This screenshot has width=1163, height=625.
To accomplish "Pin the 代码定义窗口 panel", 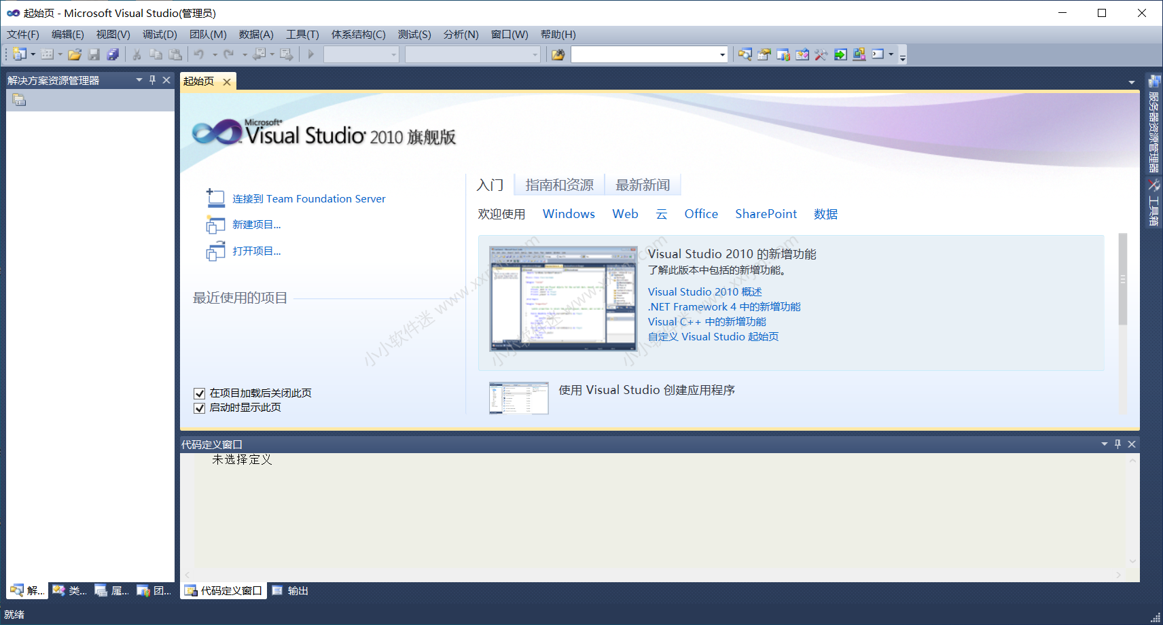I will (1117, 444).
